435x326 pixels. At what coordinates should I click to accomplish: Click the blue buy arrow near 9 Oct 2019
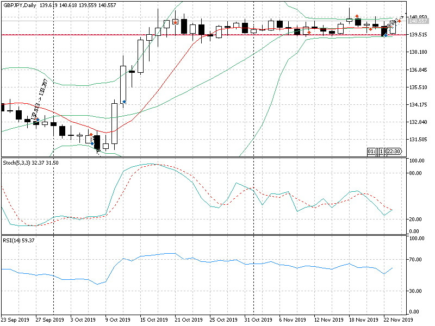coord(125,102)
